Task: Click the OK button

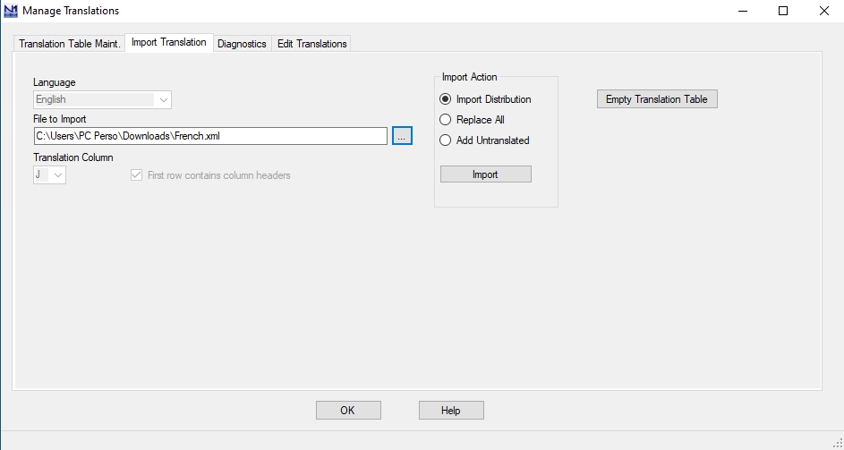Action: [x=348, y=410]
